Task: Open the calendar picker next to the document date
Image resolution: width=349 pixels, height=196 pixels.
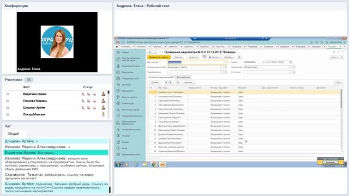Action: coord(291,62)
